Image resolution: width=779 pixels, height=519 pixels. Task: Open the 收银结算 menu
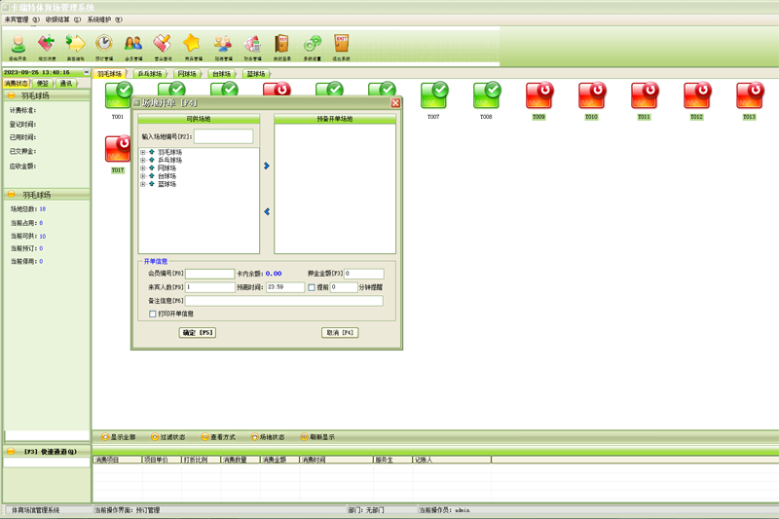point(62,19)
